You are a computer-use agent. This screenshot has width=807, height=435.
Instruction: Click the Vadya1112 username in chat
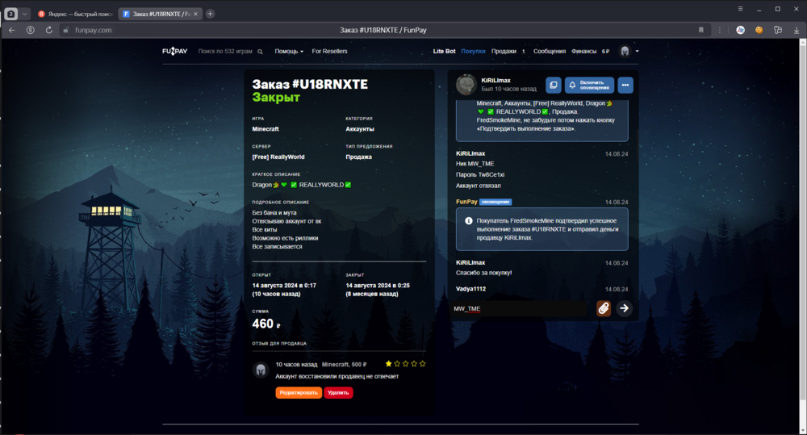point(471,289)
